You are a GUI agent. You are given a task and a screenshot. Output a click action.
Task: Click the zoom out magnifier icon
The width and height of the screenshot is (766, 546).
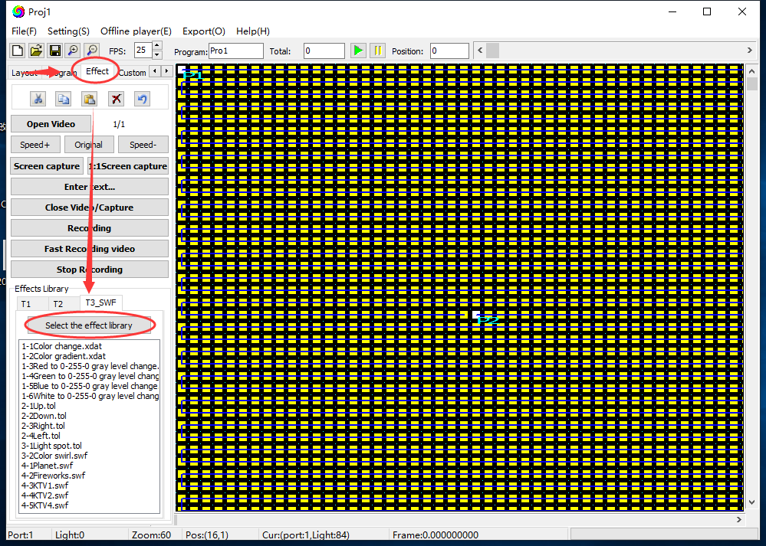tap(92, 51)
